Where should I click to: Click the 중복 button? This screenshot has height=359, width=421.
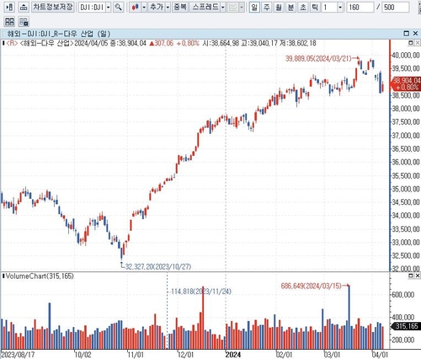pyautogui.click(x=180, y=7)
